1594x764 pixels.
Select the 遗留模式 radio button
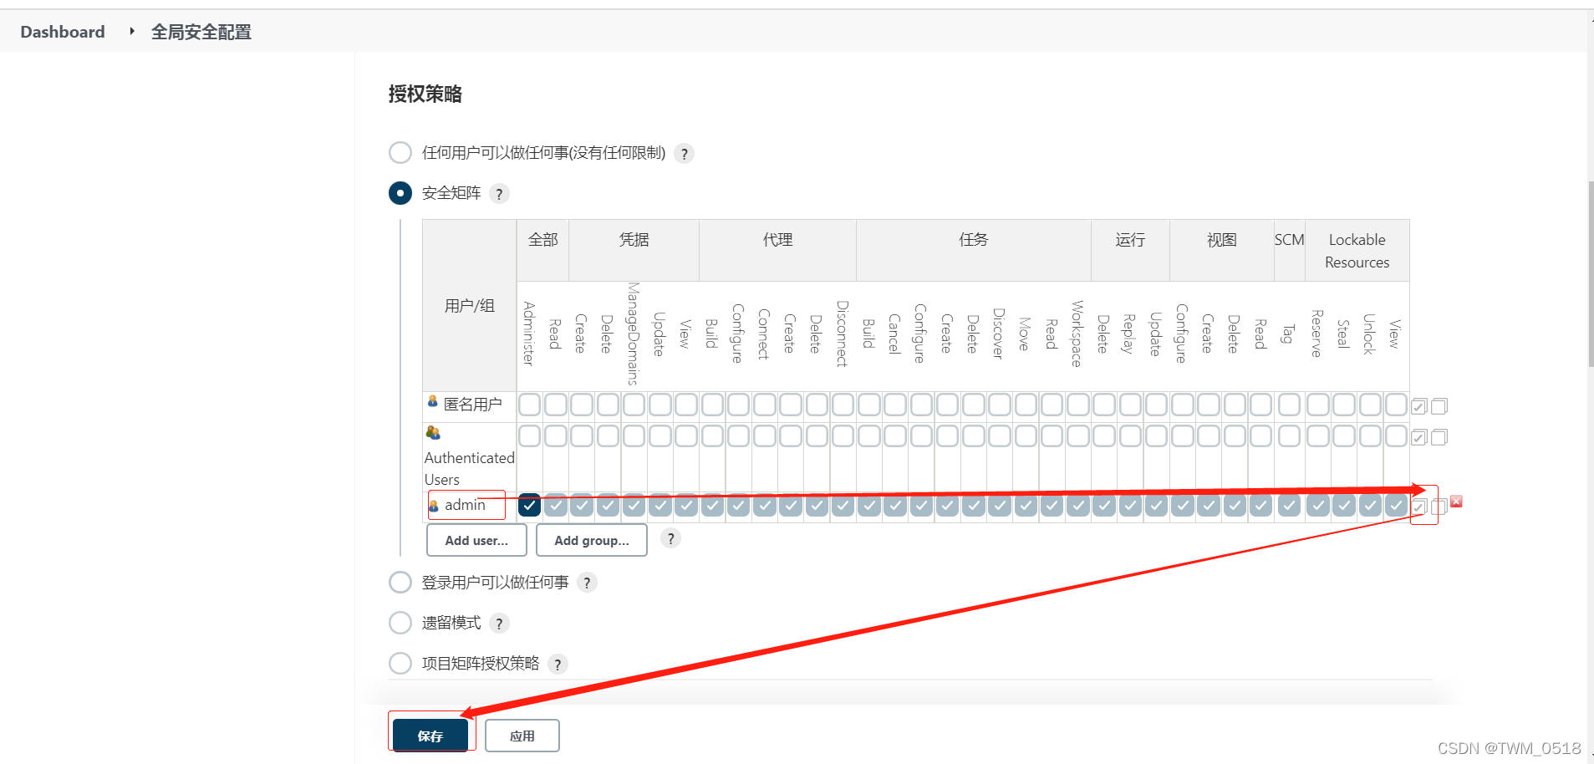pos(400,623)
